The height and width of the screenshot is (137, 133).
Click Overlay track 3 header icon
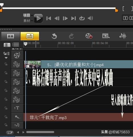[17, 82]
